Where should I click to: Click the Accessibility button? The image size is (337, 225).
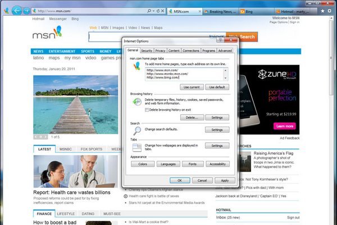tap(217, 164)
